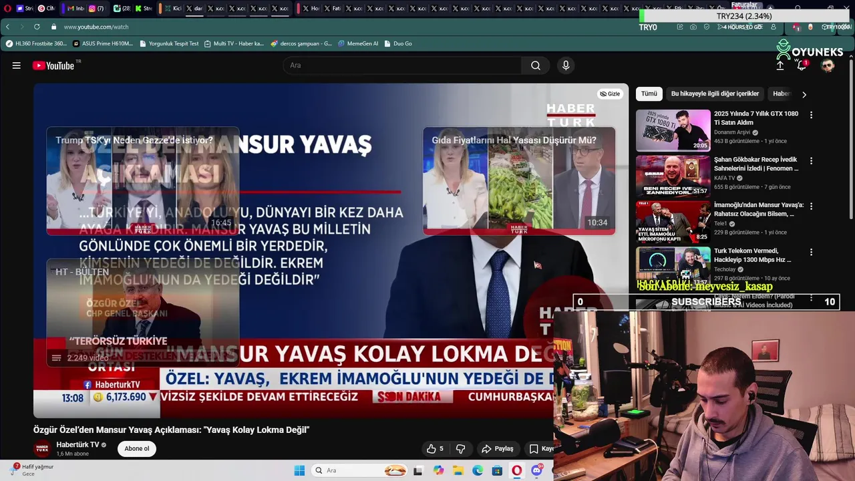The height and width of the screenshot is (481, 855).
Task: Switch to the Kick browser tab
Action: click(174, 9)
